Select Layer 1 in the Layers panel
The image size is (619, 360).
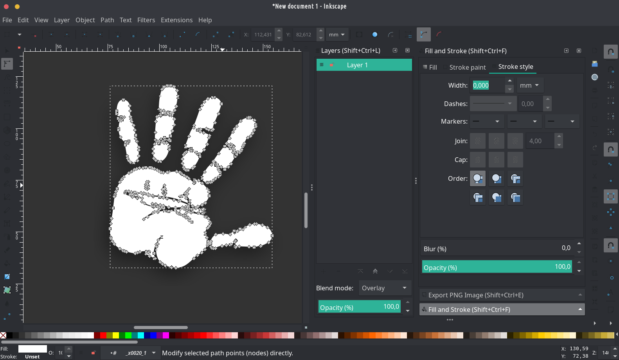point(357,65)
